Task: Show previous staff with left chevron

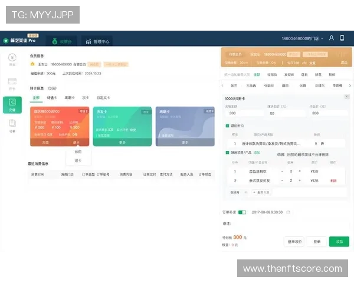Action: pyautogui.click(x=222, y=85)
